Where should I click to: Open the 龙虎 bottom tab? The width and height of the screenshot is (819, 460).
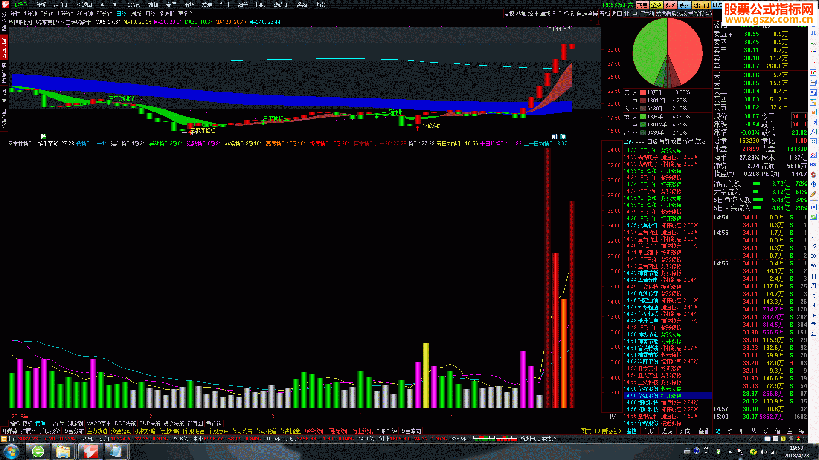click(667, 431)
